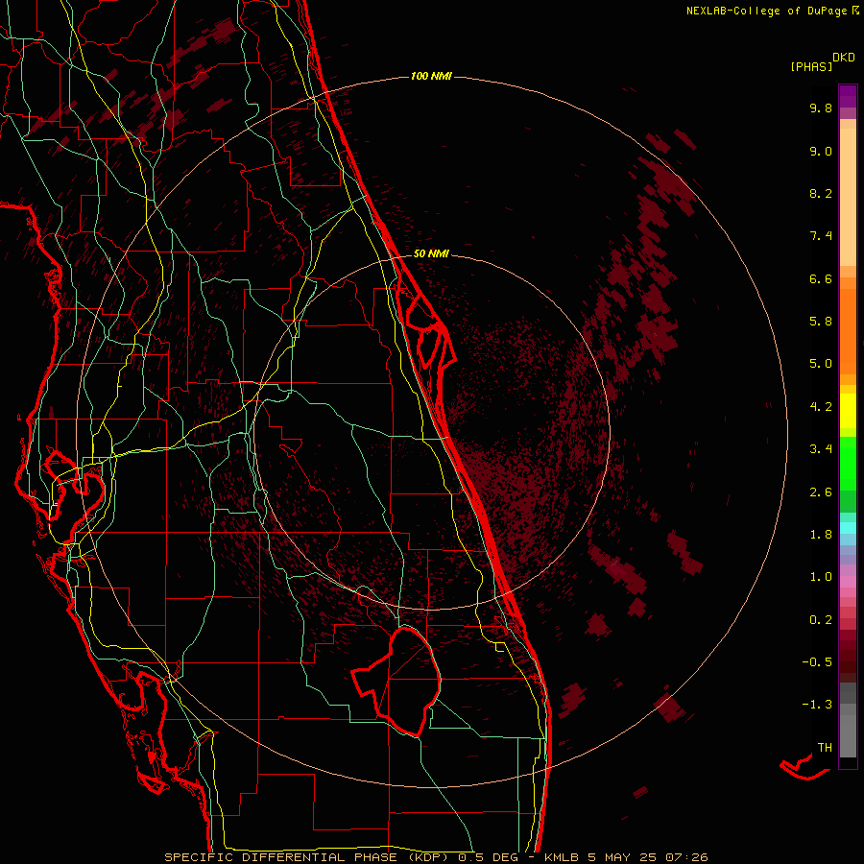This screenshot has width=864, height=864.
Task: Click the 50 NMI range ring label
Action: click(x=431, y=253)
